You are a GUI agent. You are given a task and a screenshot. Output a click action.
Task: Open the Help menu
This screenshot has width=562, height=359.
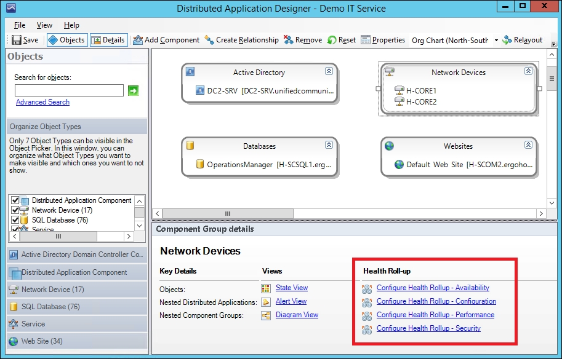click(x=71, y=25)
